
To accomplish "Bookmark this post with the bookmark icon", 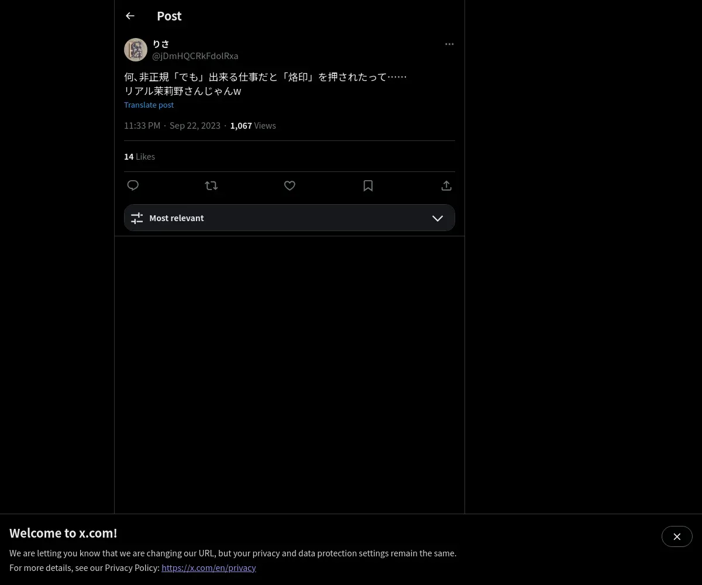I will [368, 185].
